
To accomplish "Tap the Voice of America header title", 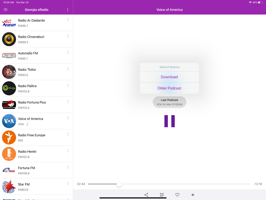I will (x=169, y=10).
